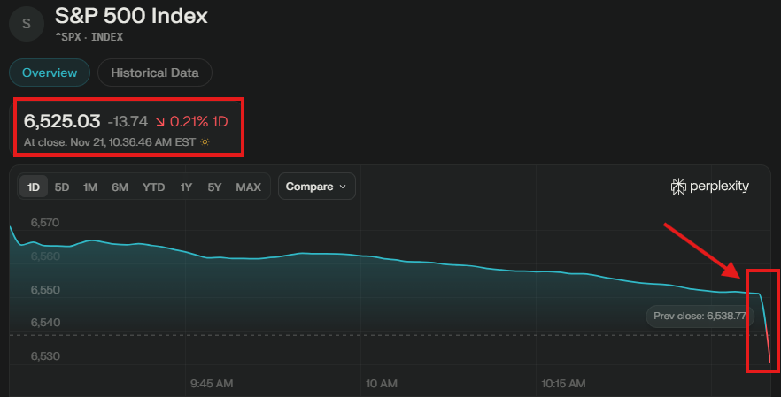781x397 pixels.
Task: Select the YTD time range
Action: pyautogui.click(x=153, y=187)
